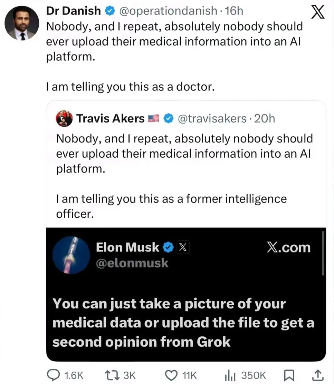The image size is (334, 384).
Task: Click Elon Musk's blue verified badge
Action: coord(168,247)
